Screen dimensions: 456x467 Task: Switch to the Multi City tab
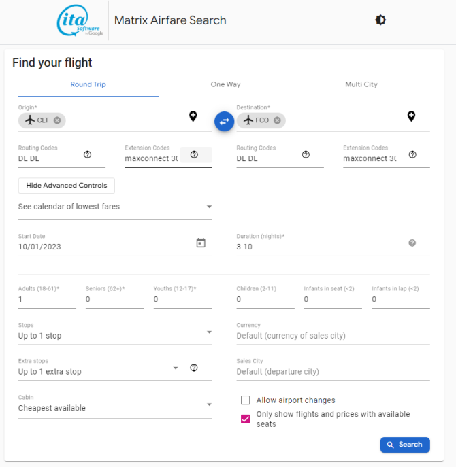[x=361, y=84]
